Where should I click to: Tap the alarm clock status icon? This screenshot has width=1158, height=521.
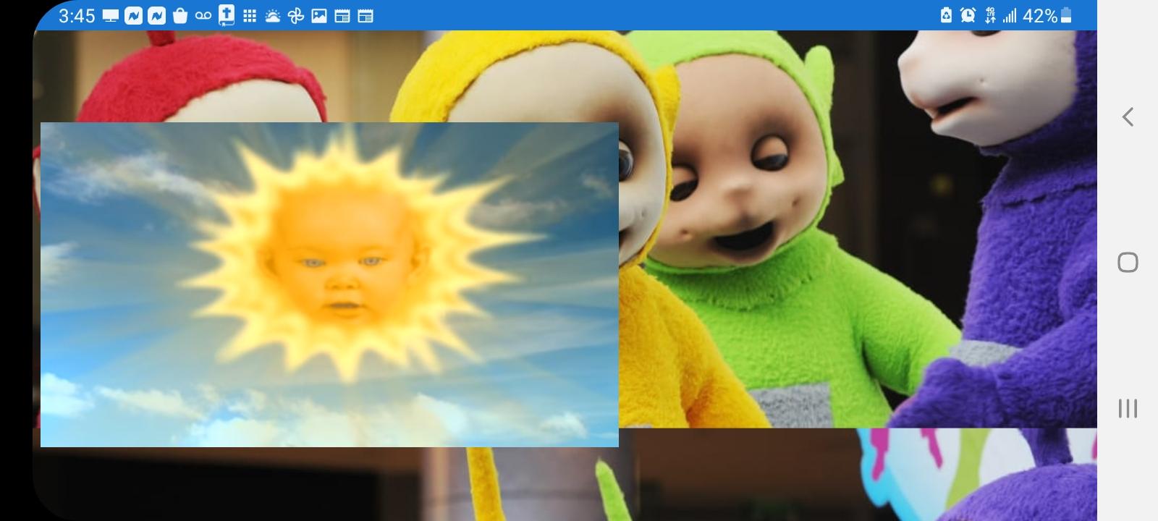pos(968,15)
